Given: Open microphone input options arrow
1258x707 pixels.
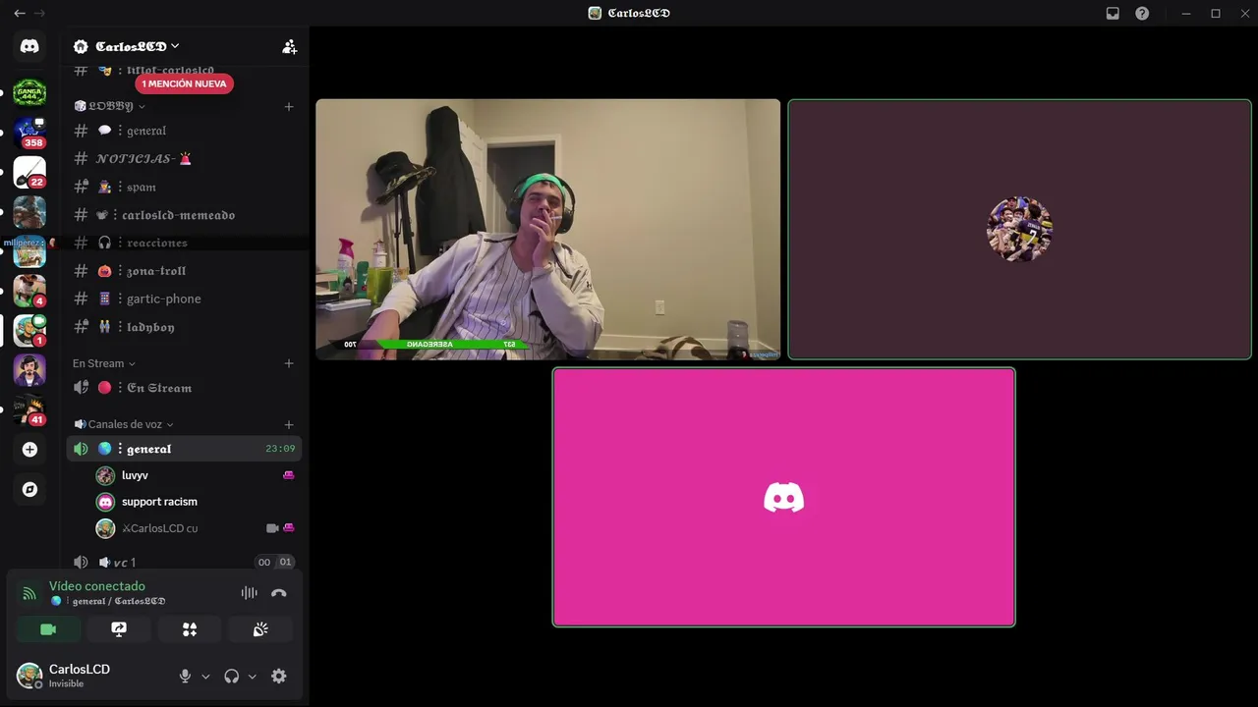Looking at the screenshot, I should point(205,677).
